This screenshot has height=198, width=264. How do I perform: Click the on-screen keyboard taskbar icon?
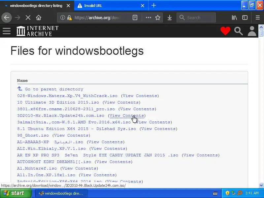tap(215, 193)
